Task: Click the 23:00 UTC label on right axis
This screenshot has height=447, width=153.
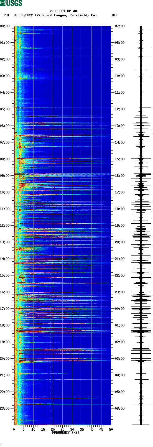Action: coord(120,292)
